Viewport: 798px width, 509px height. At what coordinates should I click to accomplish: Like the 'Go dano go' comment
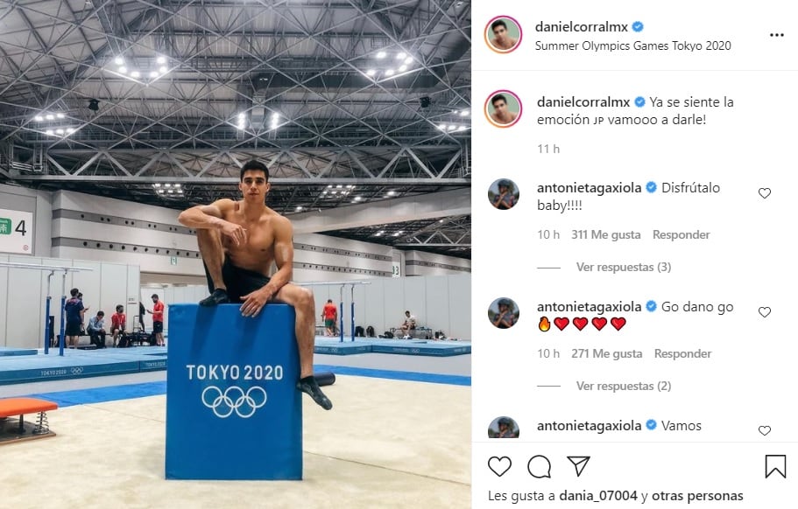[765, 312]
